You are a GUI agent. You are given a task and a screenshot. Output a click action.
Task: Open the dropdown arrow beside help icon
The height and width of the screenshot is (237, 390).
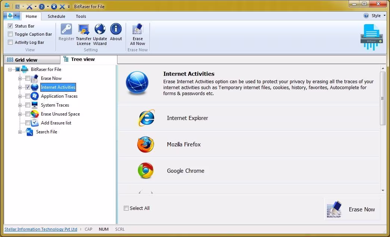tap(48, 7)
